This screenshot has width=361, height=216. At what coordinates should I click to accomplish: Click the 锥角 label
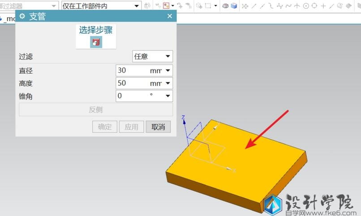pyautogui.click(x=26, y=96)
